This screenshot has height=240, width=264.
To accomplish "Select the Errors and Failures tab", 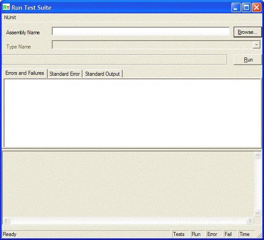I will [x=25, y=73].
